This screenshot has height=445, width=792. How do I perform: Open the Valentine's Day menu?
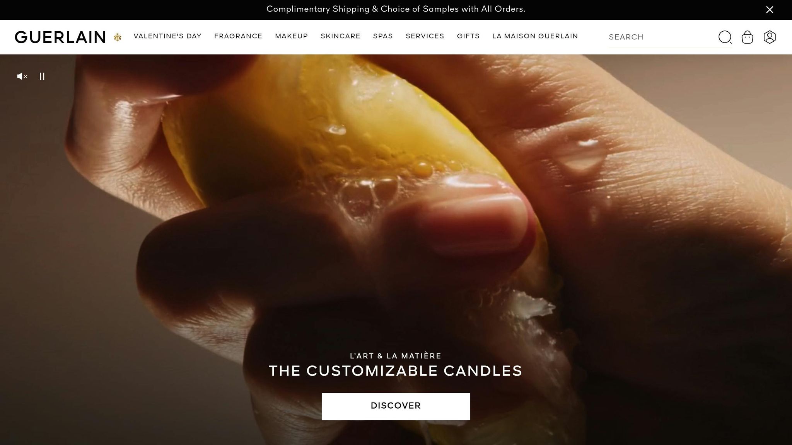click(167, 36)
